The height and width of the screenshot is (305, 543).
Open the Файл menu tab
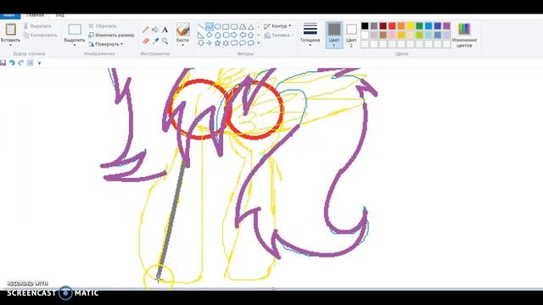point(9,15)
